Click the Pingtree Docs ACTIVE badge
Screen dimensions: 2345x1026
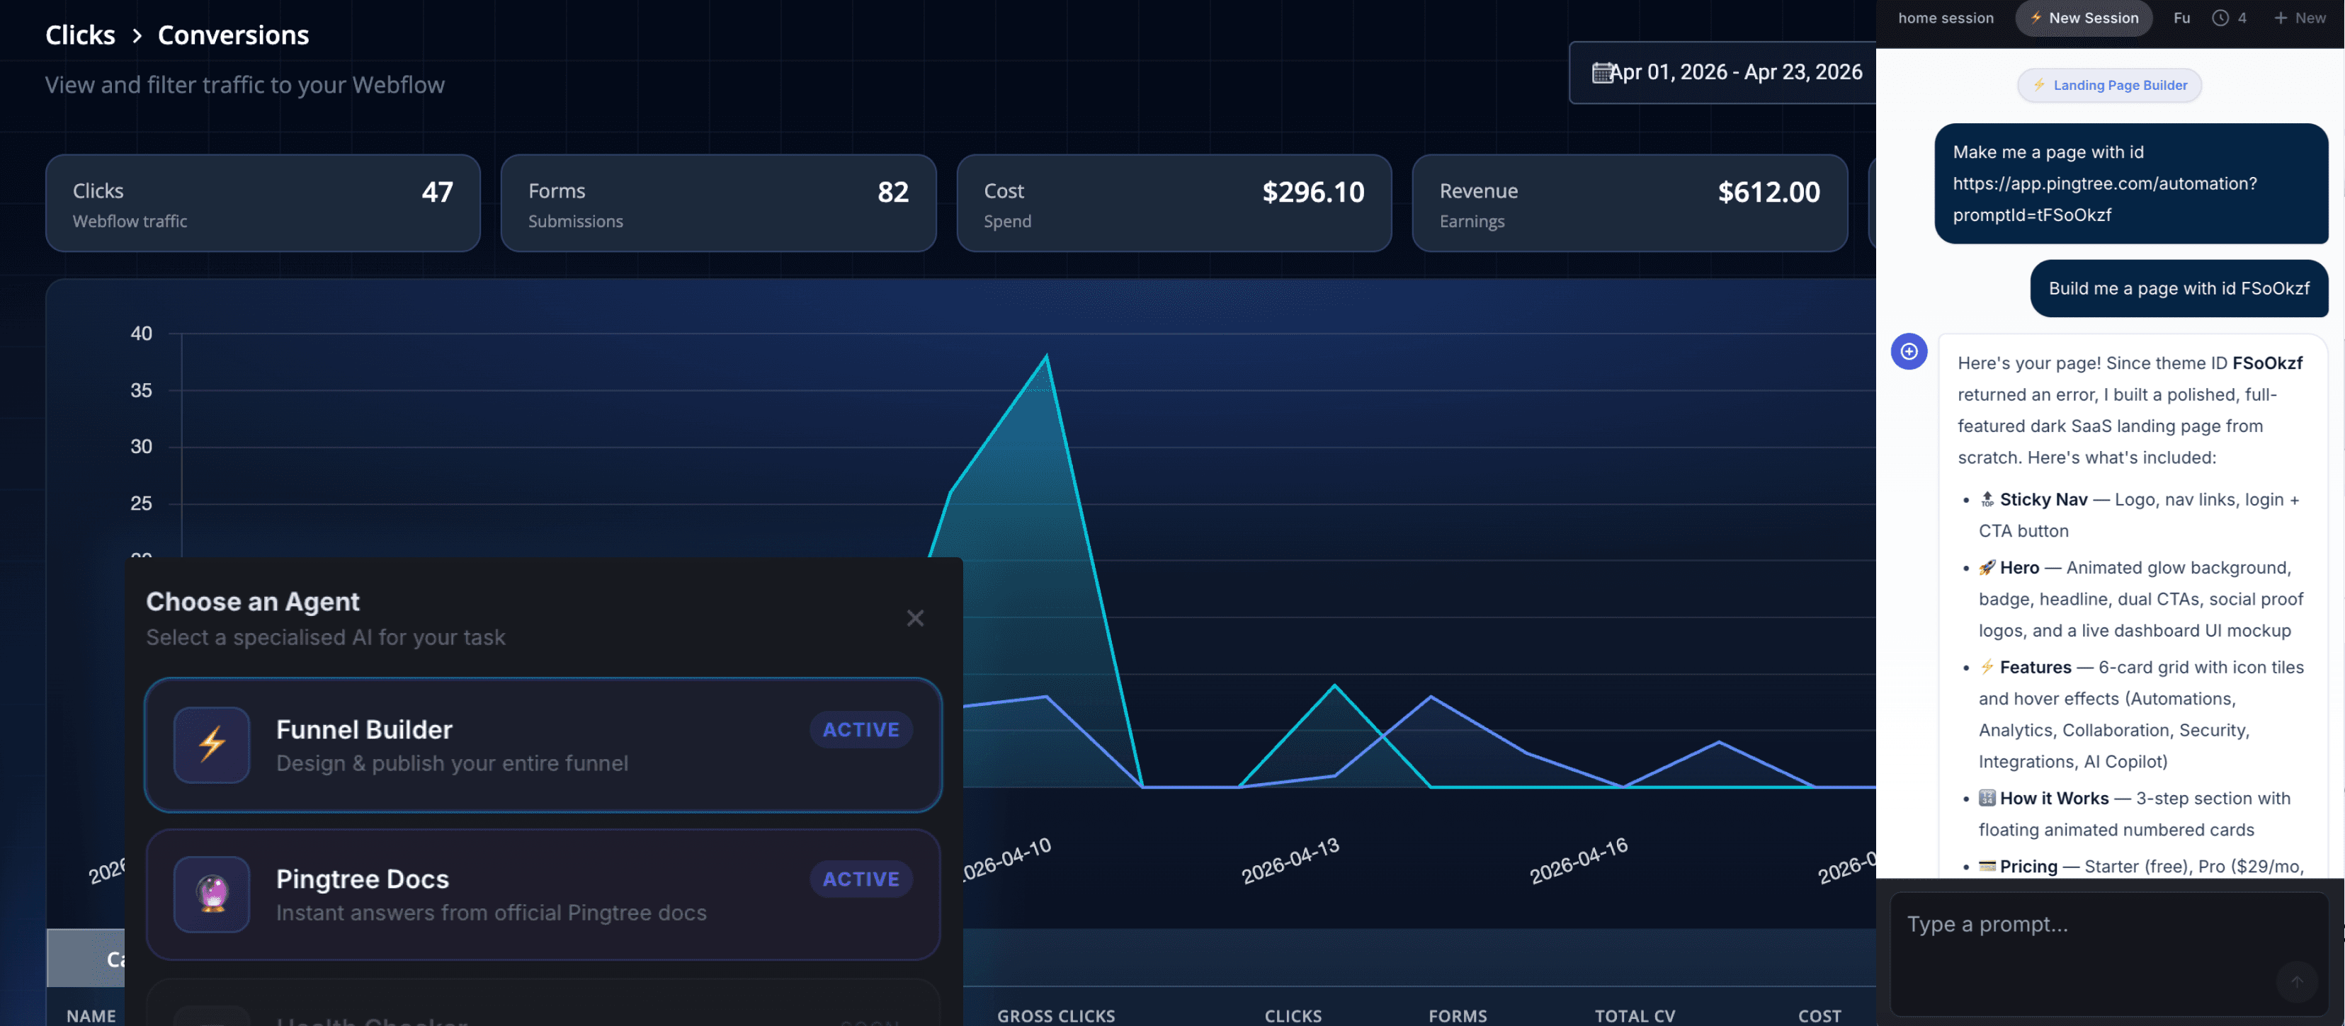pos(861,879)
